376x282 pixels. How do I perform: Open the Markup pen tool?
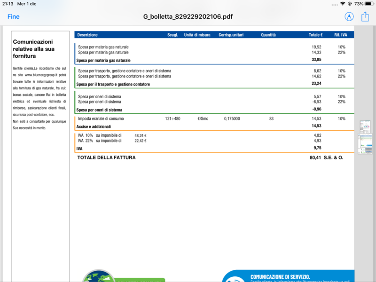pyautogui.click(x=350, y=17)
